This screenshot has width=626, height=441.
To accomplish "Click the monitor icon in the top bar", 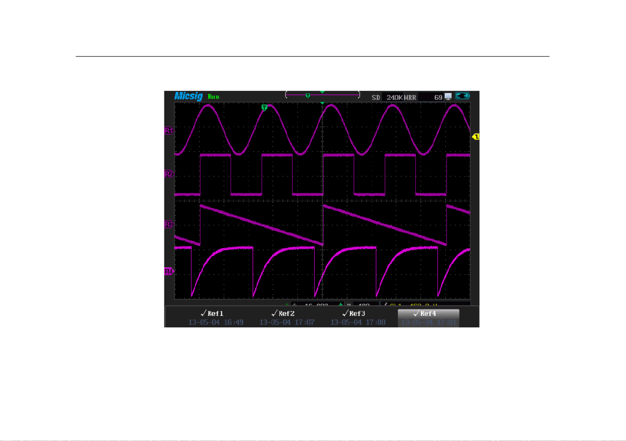I will pos(448,96).
